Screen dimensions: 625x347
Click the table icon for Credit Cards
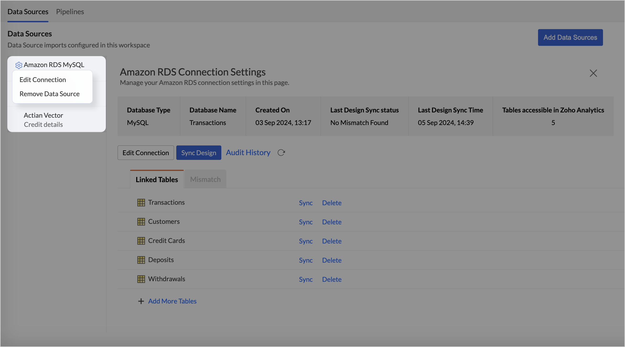coord(141,241)
